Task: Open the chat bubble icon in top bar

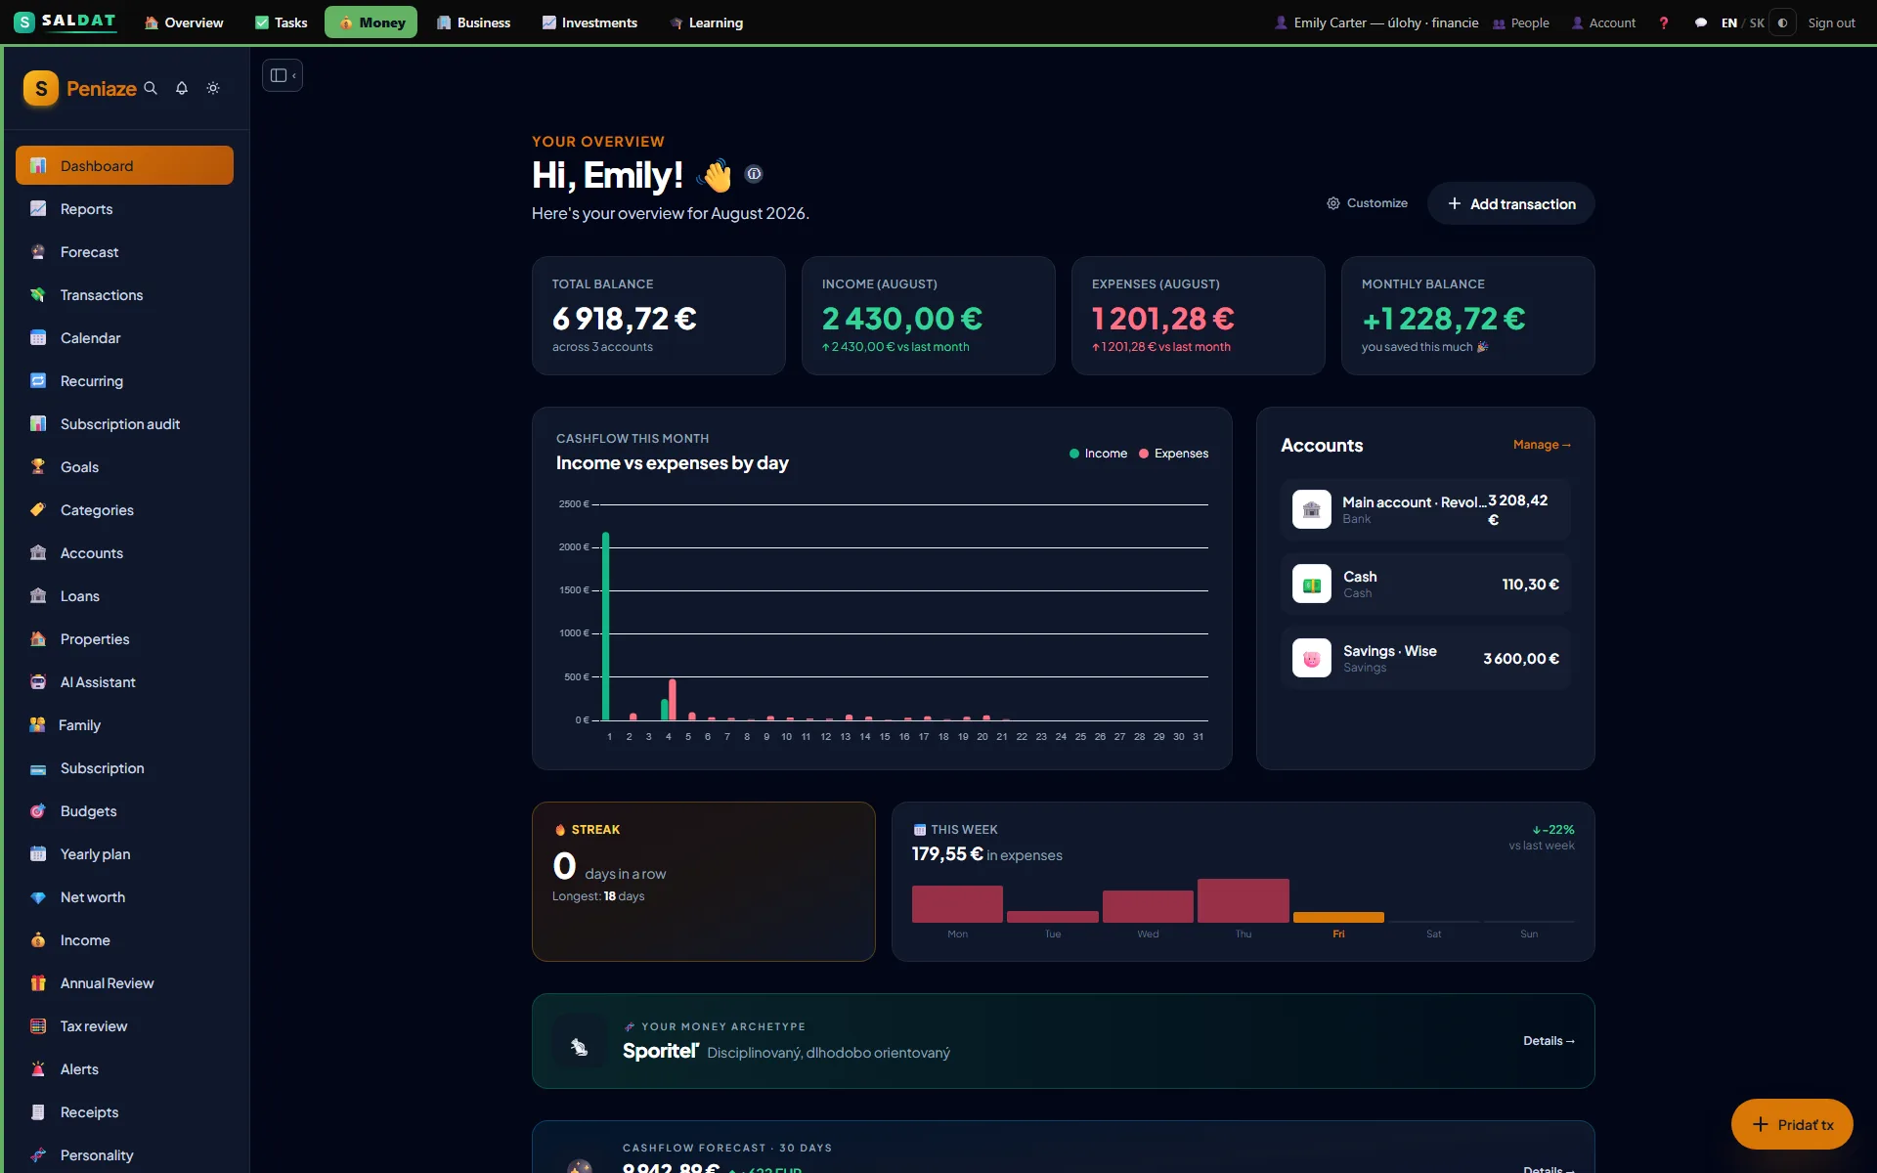Action: click(1701, 22)
